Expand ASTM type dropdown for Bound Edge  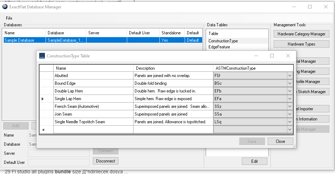tap(289, 83)
